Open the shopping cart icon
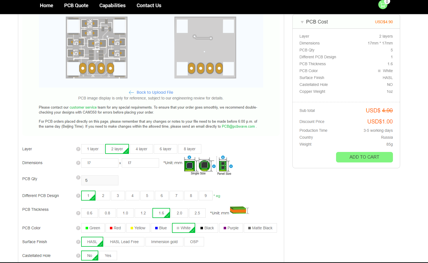 point(383,5)
